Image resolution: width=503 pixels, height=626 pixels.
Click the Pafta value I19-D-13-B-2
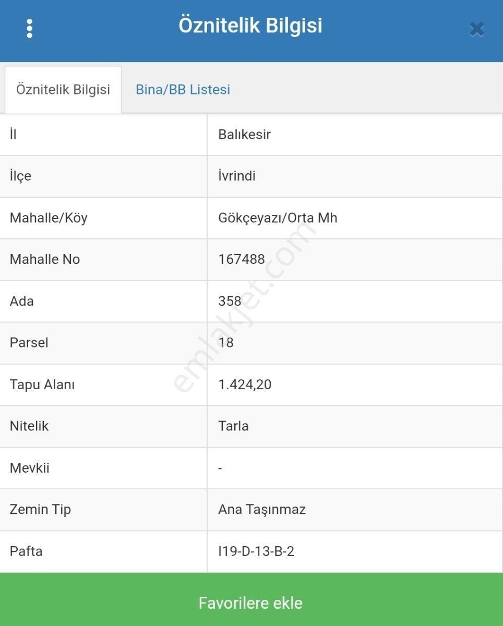click(x=256, y=551)
